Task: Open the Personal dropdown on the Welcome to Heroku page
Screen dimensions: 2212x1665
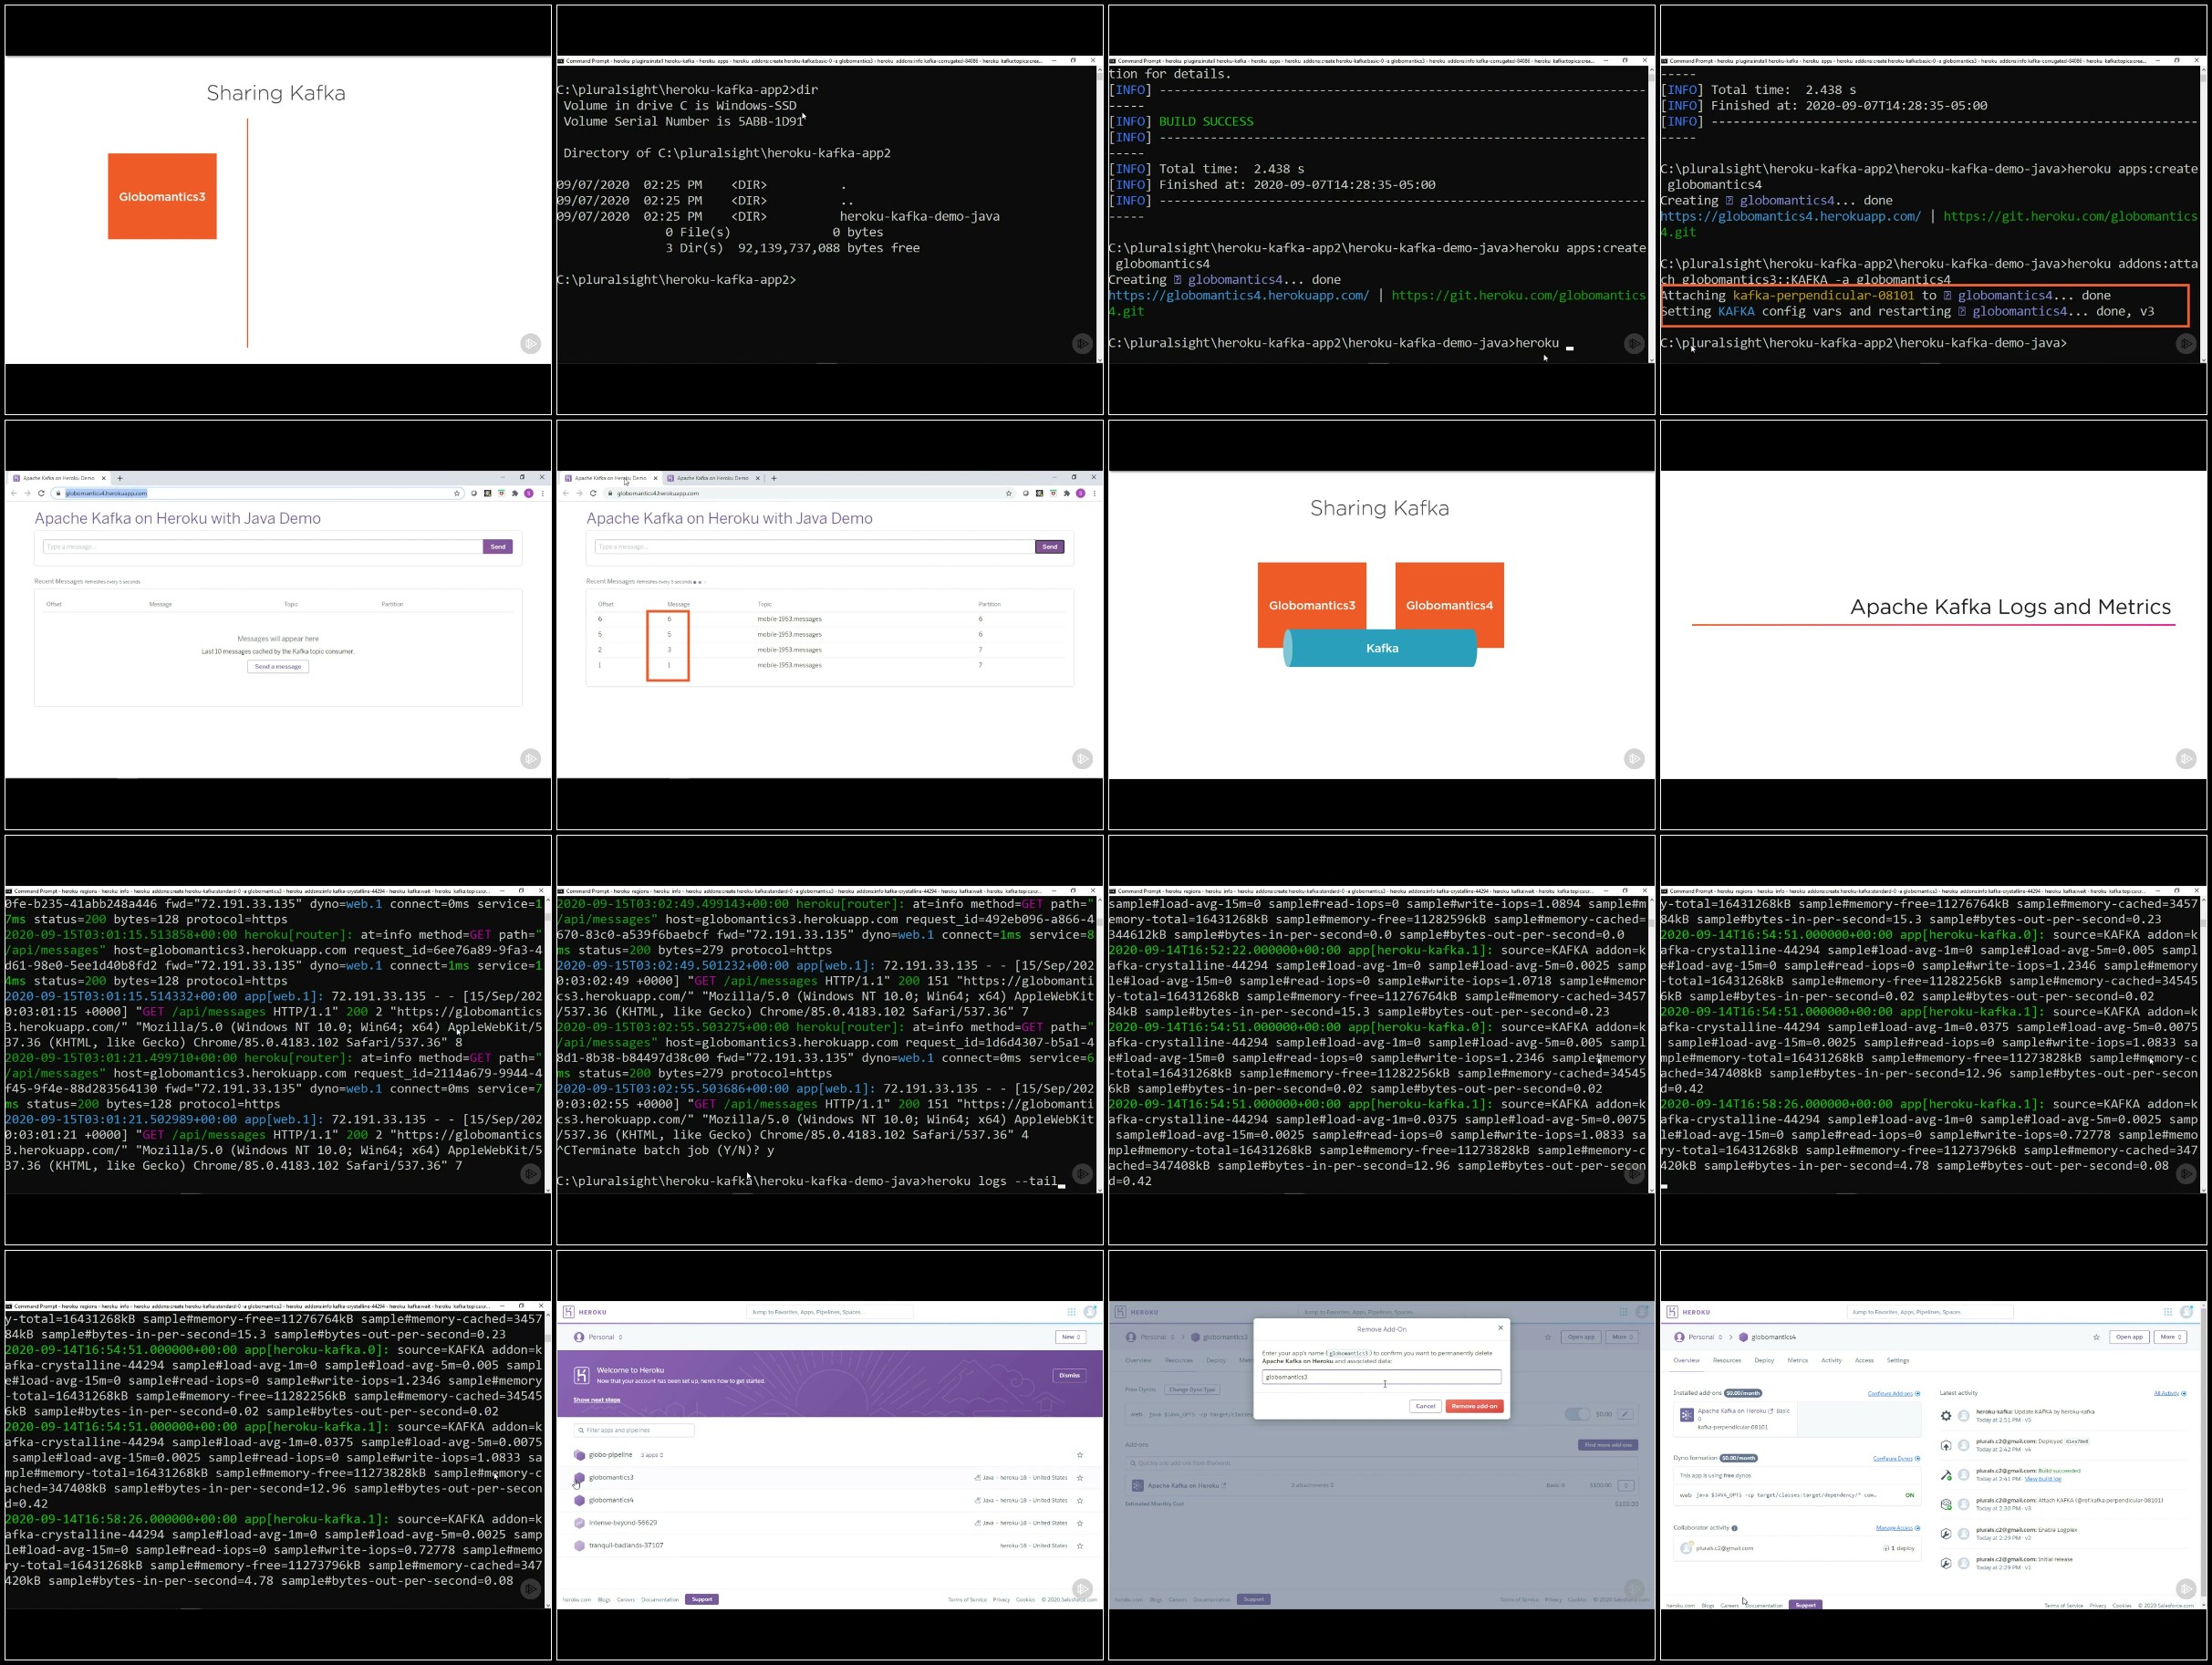Action: [x=599, y=1337]
